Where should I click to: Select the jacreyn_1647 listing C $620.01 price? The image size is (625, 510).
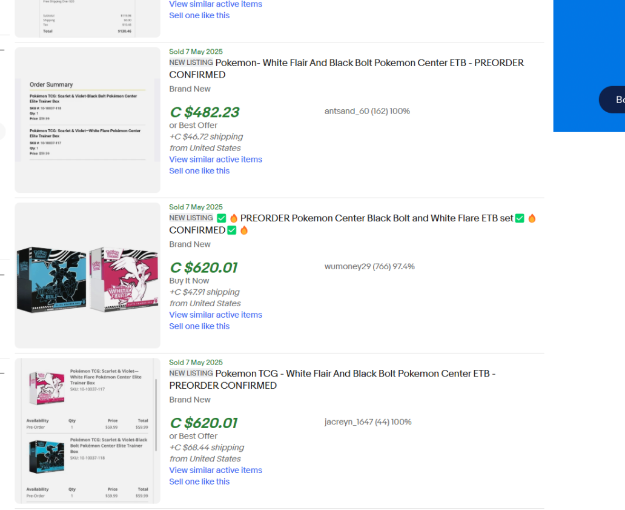tap(203, 423)
